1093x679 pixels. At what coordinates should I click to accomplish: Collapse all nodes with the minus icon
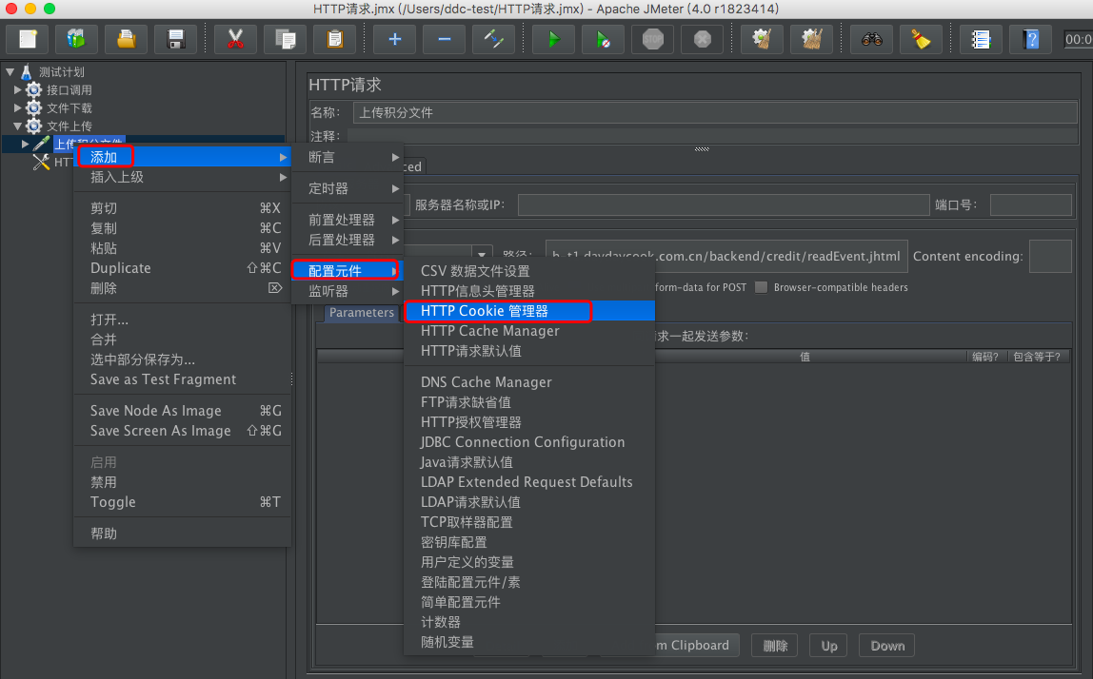click(x=444, y=39)
